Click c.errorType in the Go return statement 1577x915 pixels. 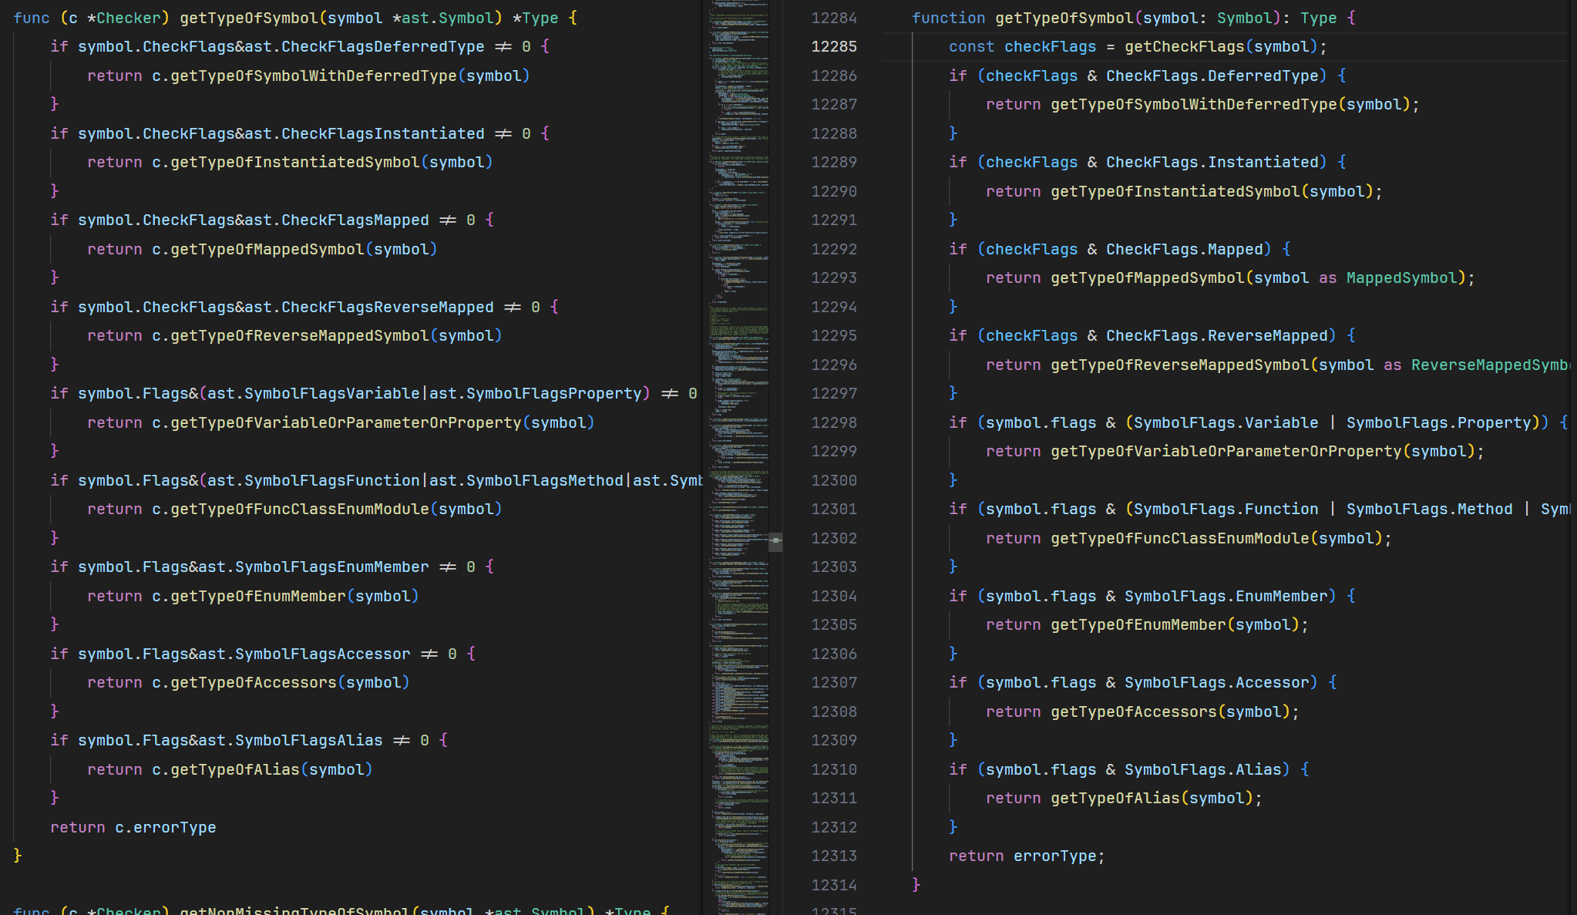pos(166,827)
